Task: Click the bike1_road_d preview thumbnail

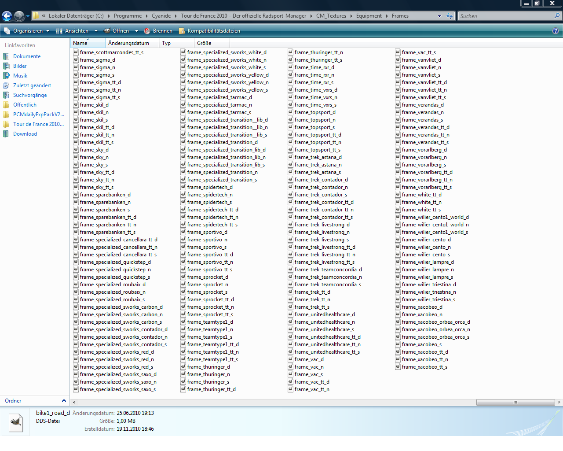Action: pyautogui.click(x=16, y=422)
